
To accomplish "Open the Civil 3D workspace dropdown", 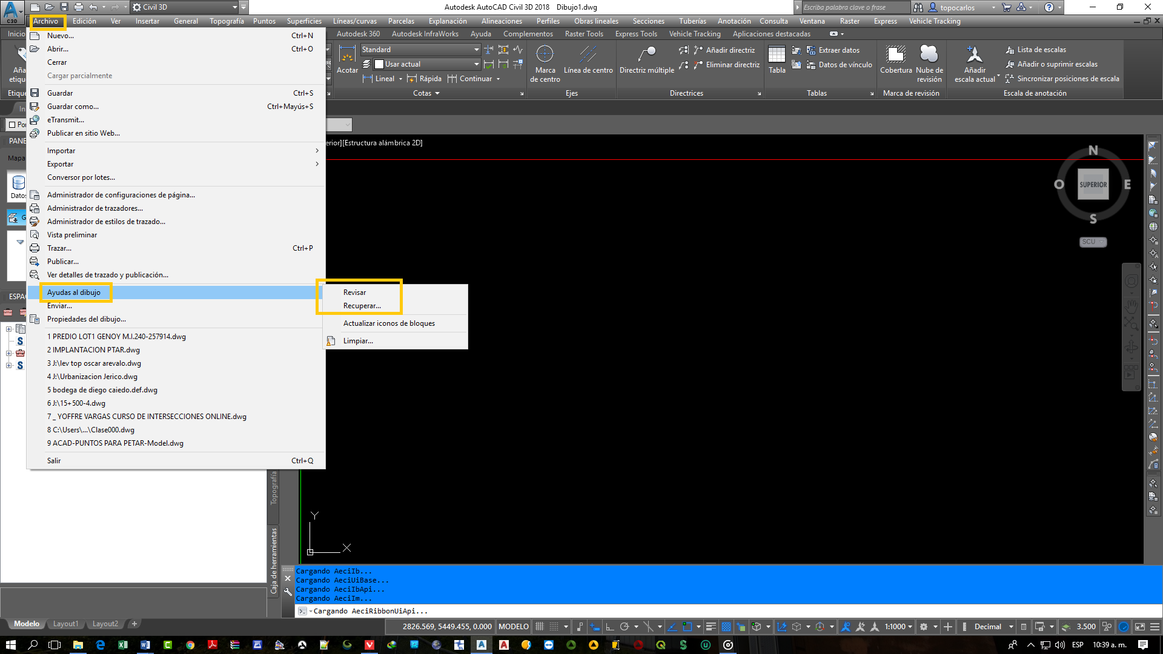I will (185, 7).
